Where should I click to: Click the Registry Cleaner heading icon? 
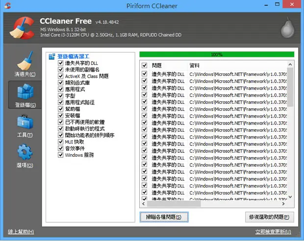52,56
